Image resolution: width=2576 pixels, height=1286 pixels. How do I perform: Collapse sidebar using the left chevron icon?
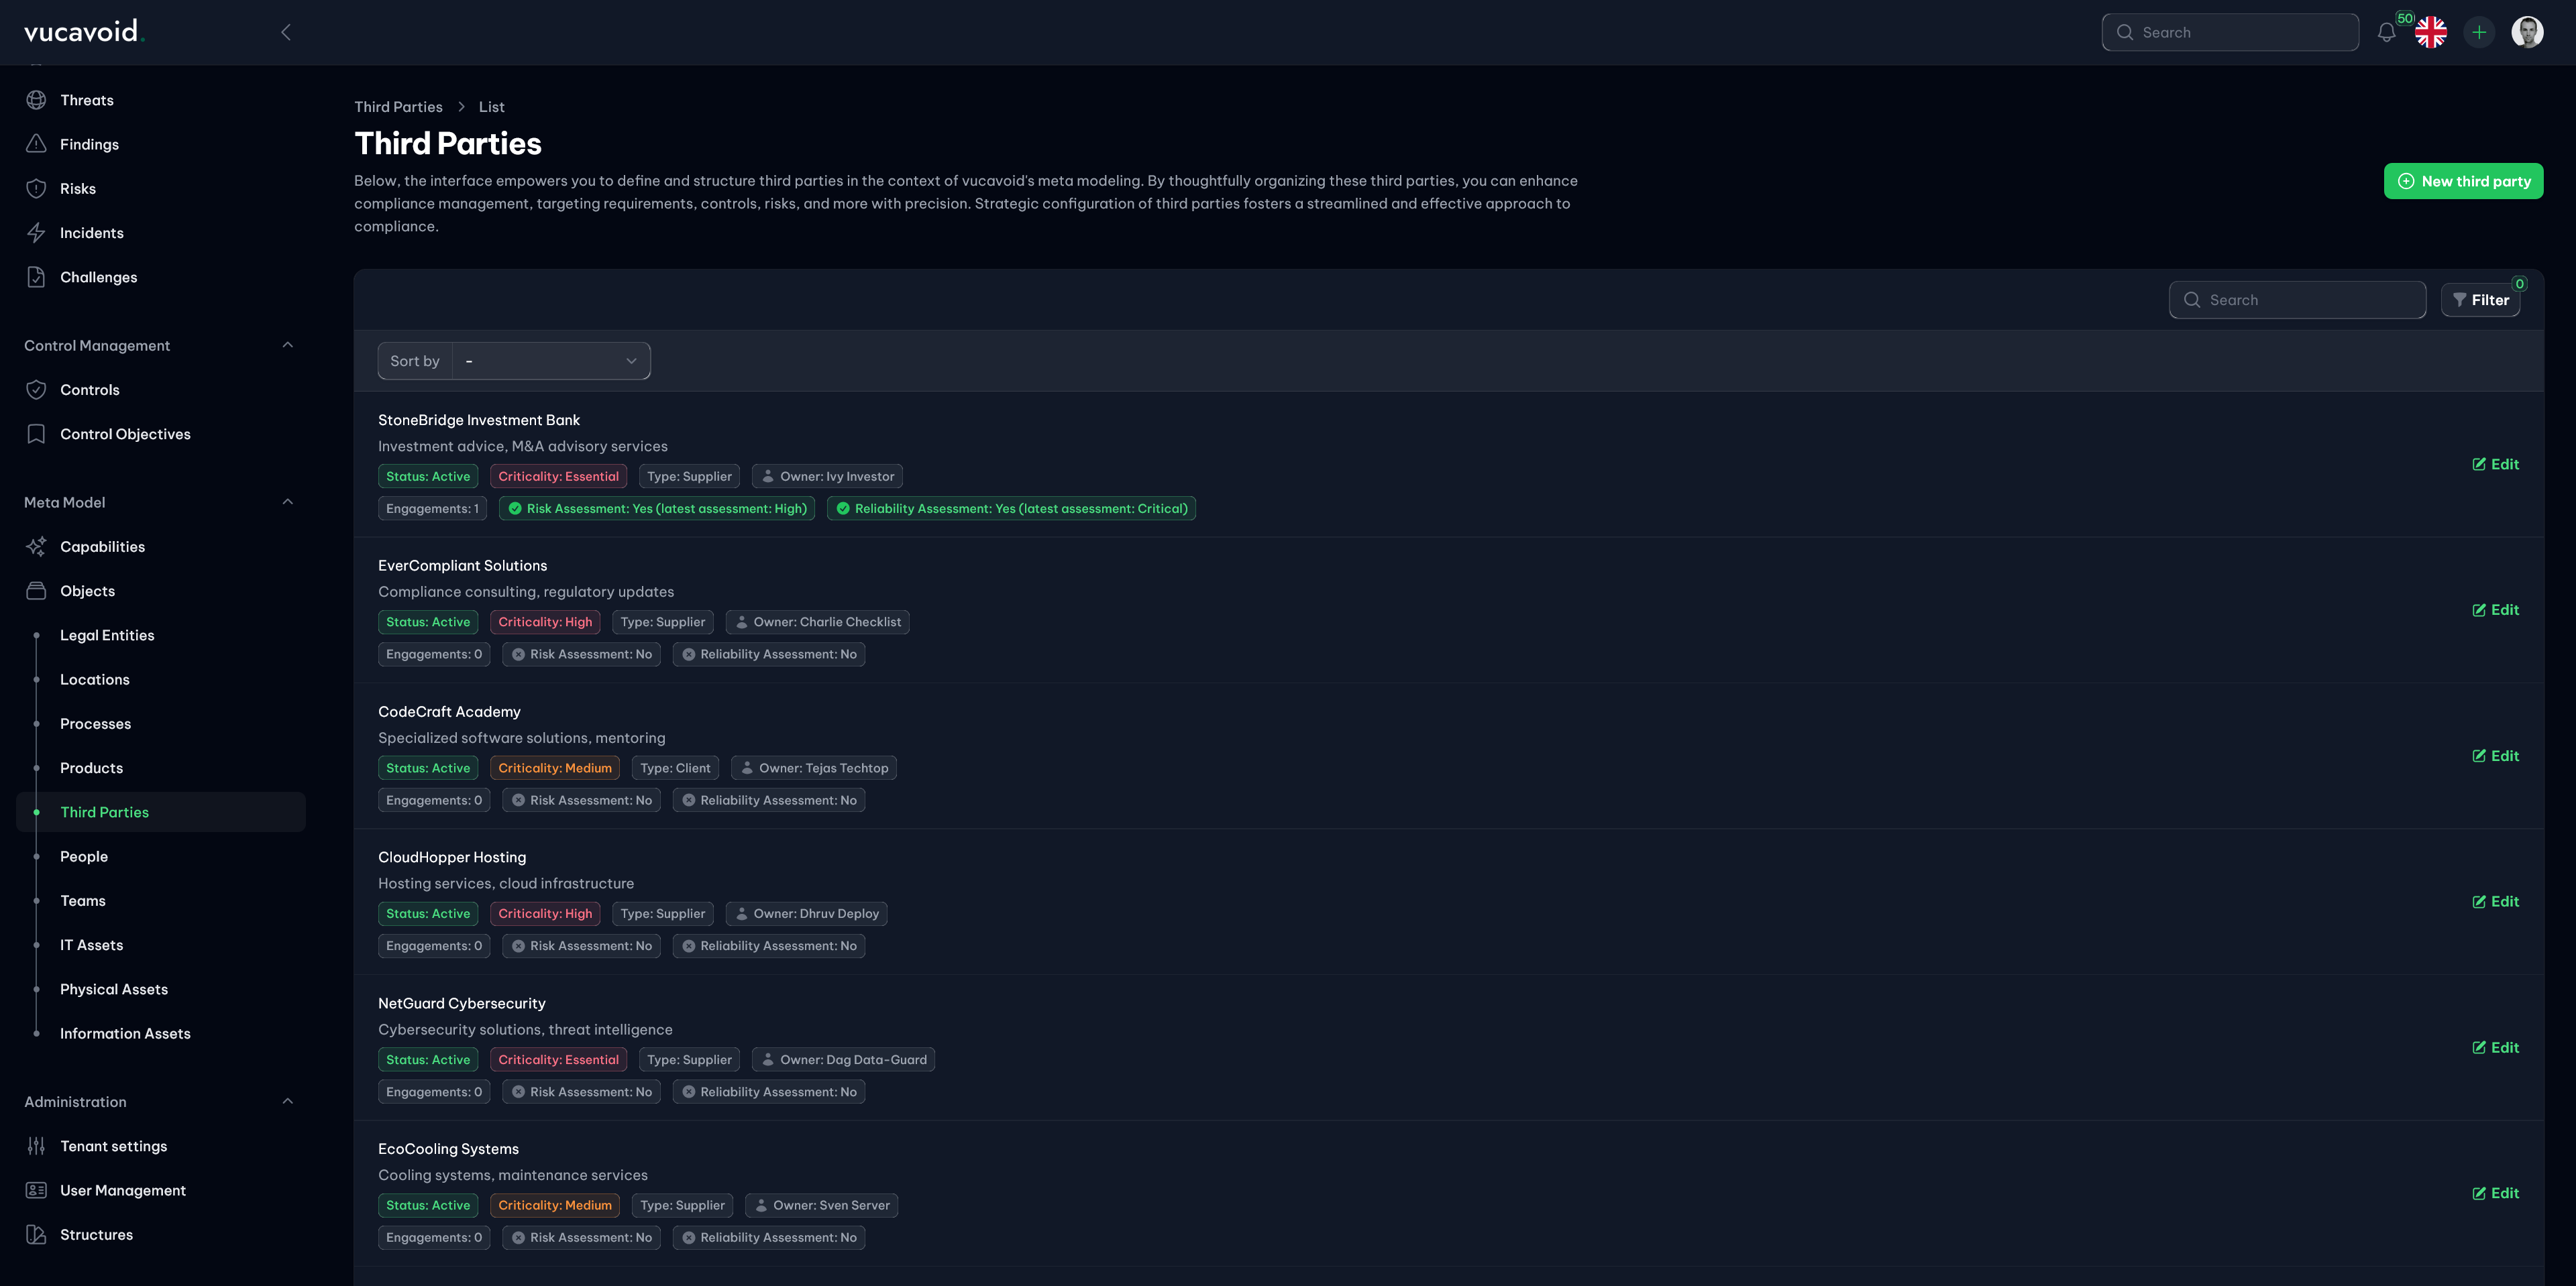286,32
